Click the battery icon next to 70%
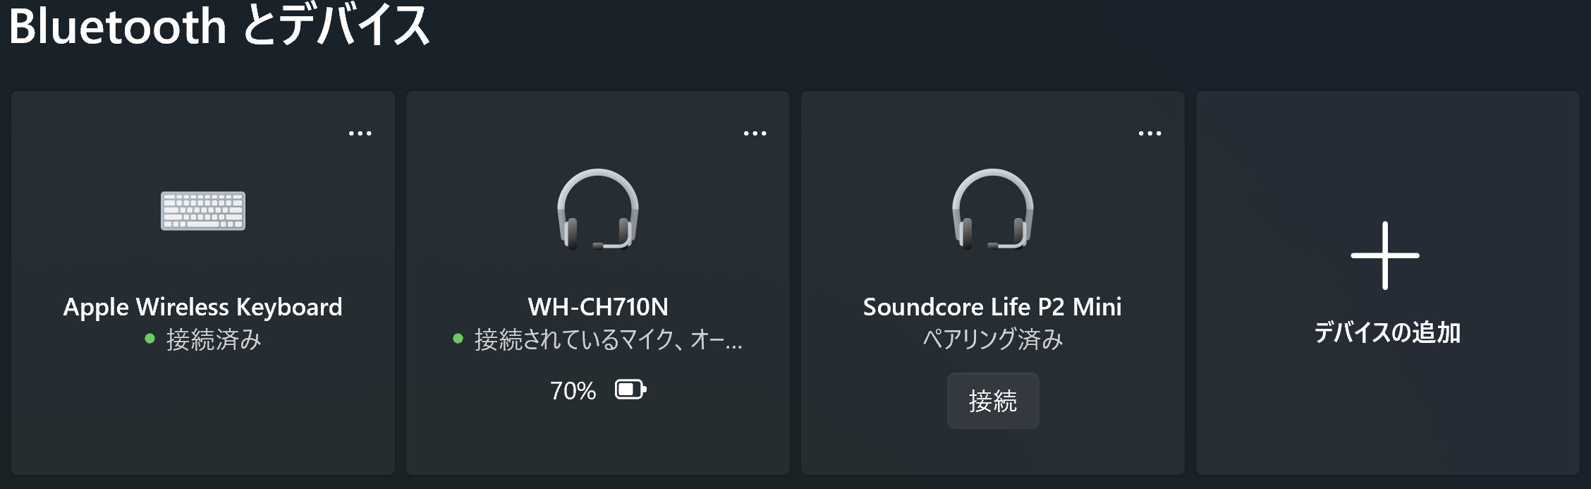The width and height of the screenshot is (1591, 489). 630,390
